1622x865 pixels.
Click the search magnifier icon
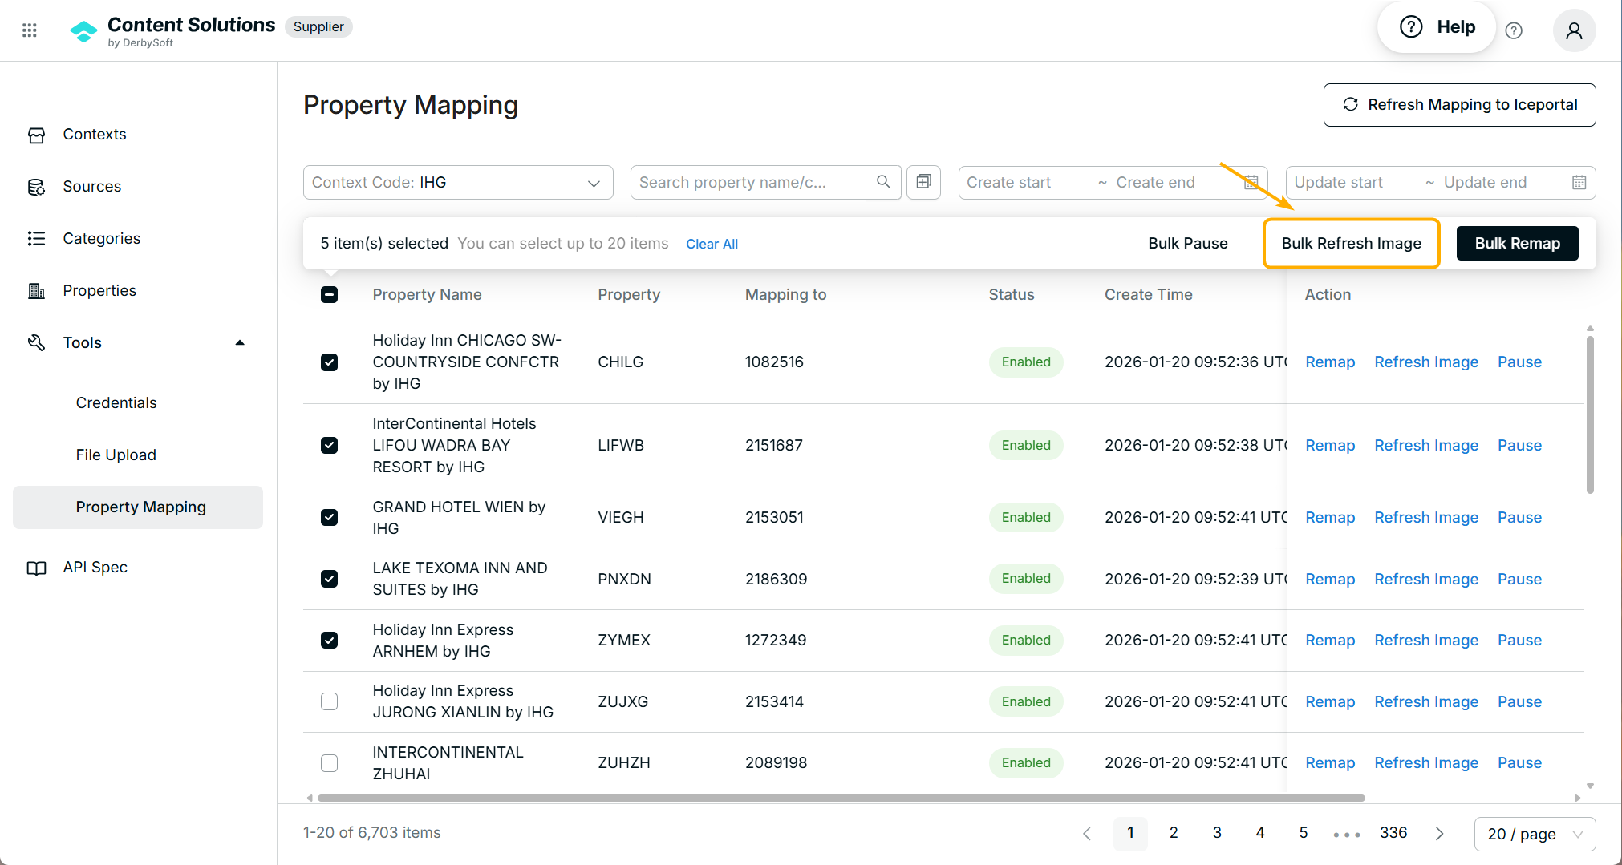[x=883, y=182]
